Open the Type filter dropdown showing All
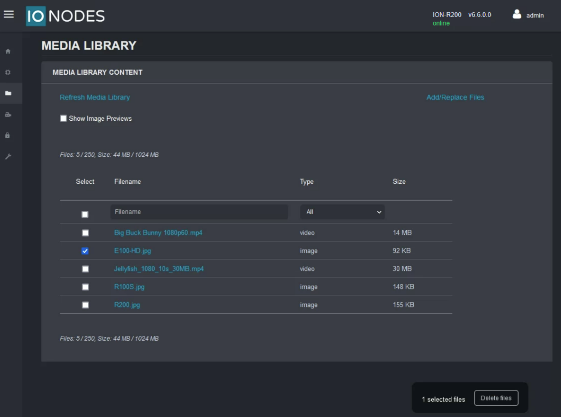 tap(342, 212)
